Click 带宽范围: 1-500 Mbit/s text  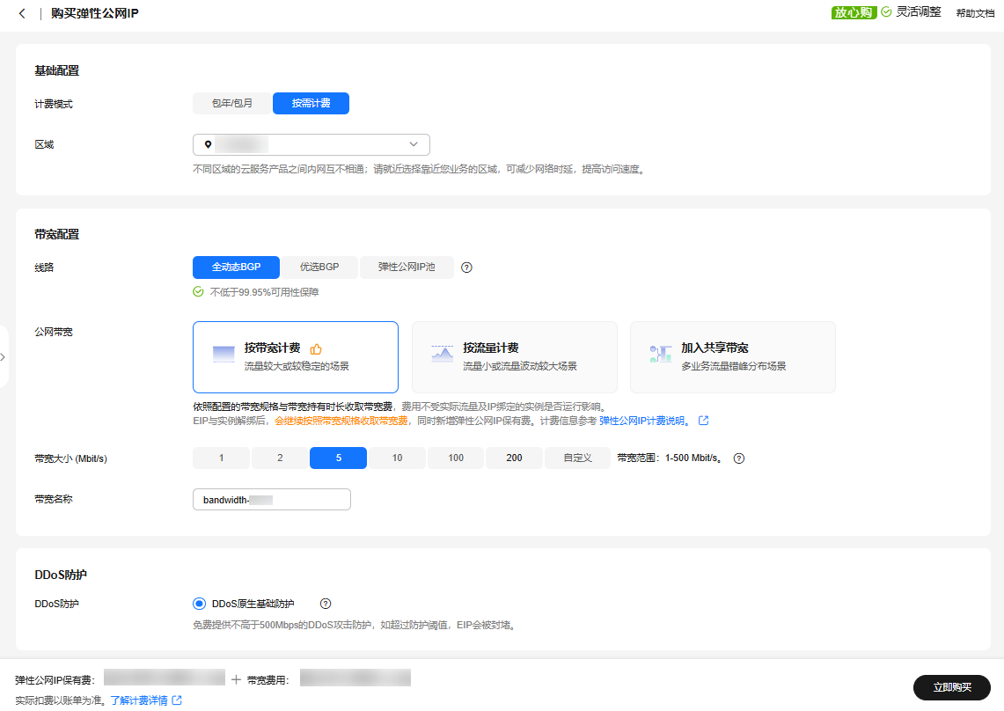coord(671,458)
